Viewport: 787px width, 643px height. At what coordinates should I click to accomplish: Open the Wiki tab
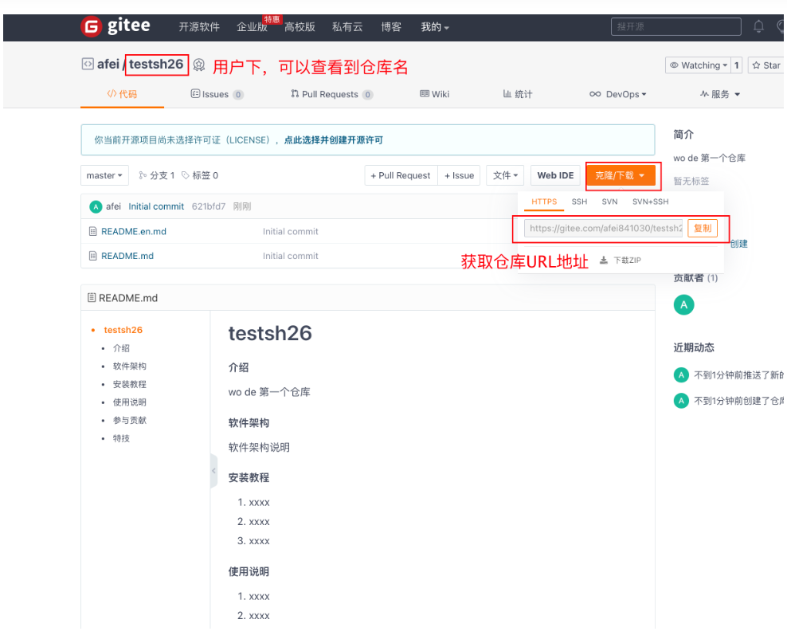click(435, 94)
